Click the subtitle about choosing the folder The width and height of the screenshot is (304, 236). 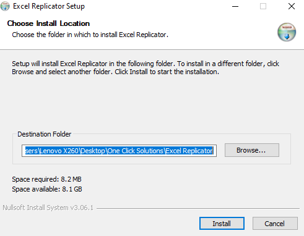(x=90, y=35)
